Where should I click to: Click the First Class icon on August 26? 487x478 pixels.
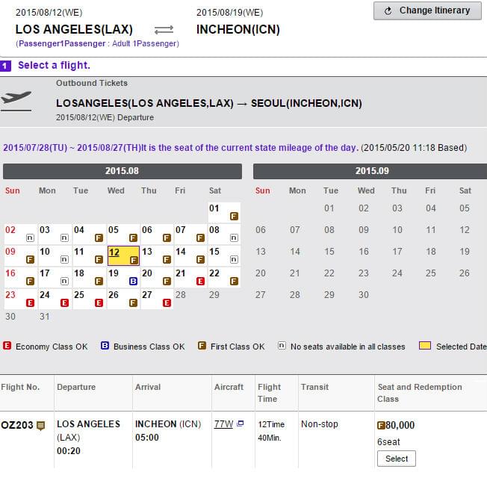[133, 302]
